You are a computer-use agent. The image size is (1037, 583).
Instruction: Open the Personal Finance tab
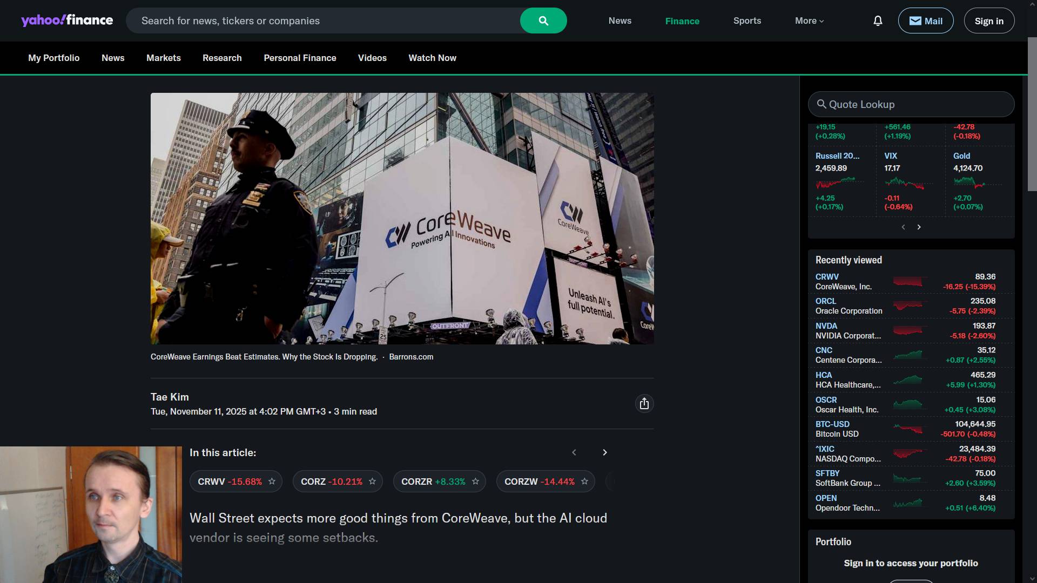tap(300, 58)
